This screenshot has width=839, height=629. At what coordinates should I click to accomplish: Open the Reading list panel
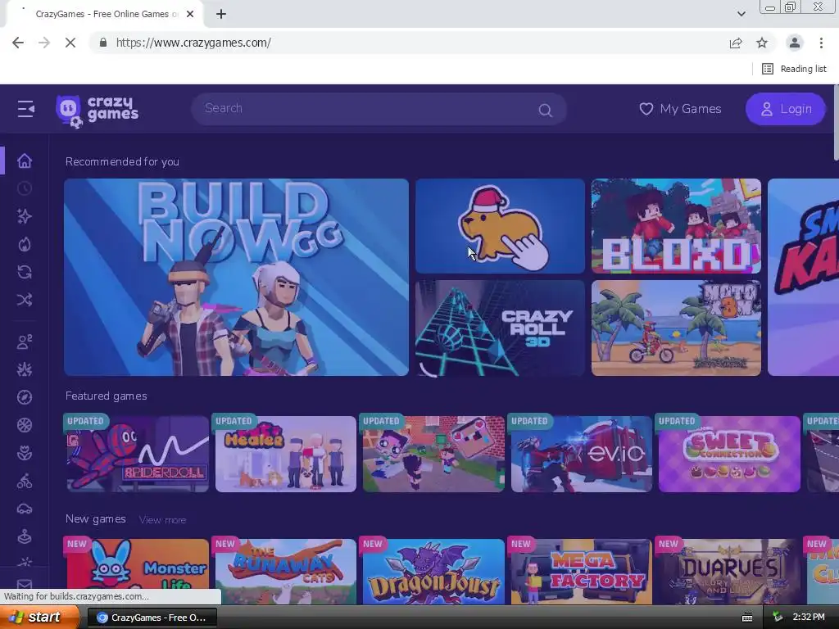click(795, 69)
